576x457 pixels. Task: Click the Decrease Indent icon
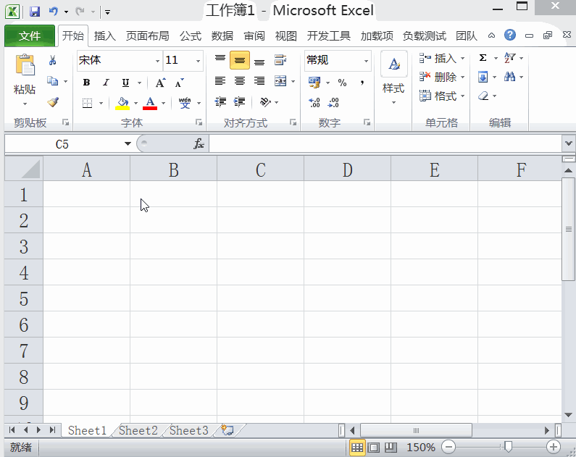(220, 101)
